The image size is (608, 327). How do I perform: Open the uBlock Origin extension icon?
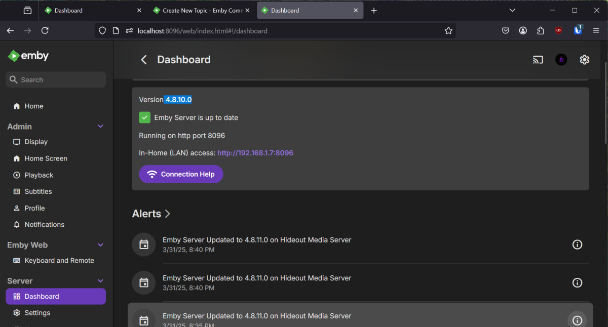[x=558, y=31]
